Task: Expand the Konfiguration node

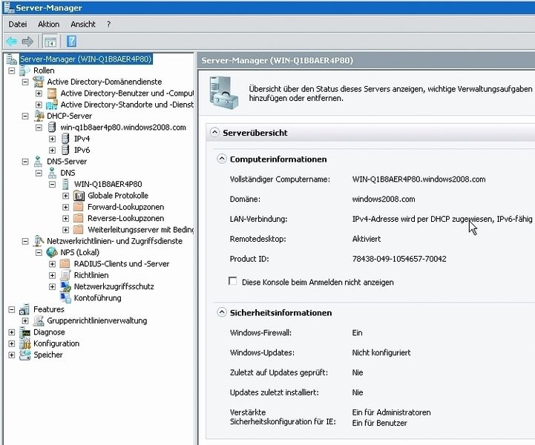Action: click(x=12, y=343)
